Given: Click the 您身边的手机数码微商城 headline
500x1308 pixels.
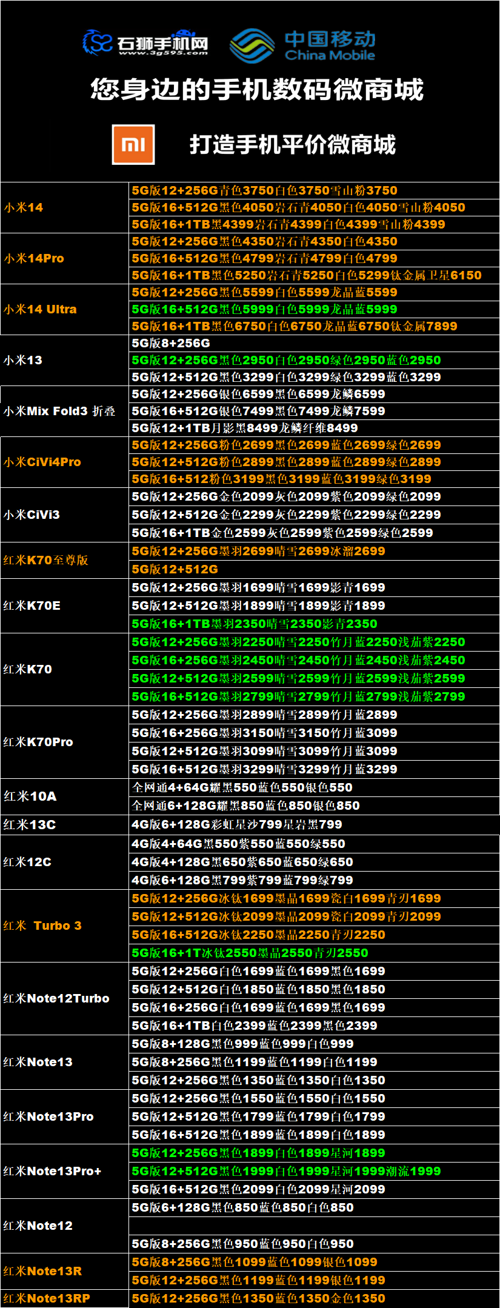Looking at the screenshot, I should pos(256,90).
